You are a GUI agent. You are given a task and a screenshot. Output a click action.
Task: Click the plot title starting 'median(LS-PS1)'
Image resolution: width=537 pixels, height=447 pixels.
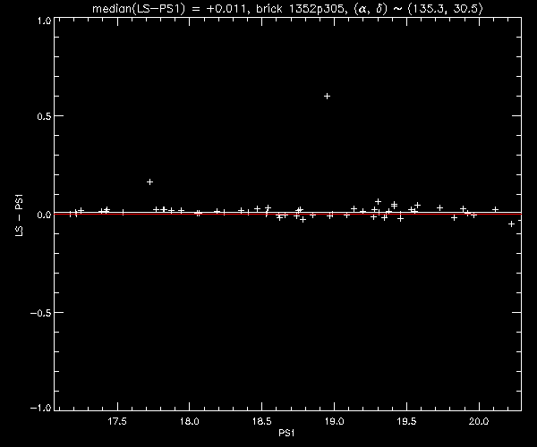[287, 8]
